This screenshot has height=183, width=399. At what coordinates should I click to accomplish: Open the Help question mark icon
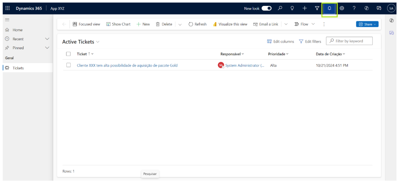click(x=354, y=8)
